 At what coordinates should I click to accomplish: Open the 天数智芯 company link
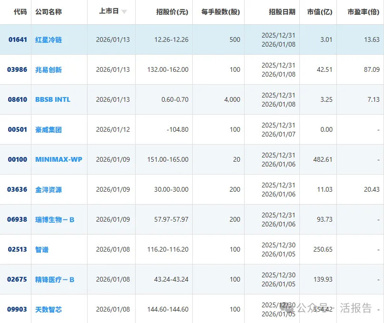click(49, 309)
